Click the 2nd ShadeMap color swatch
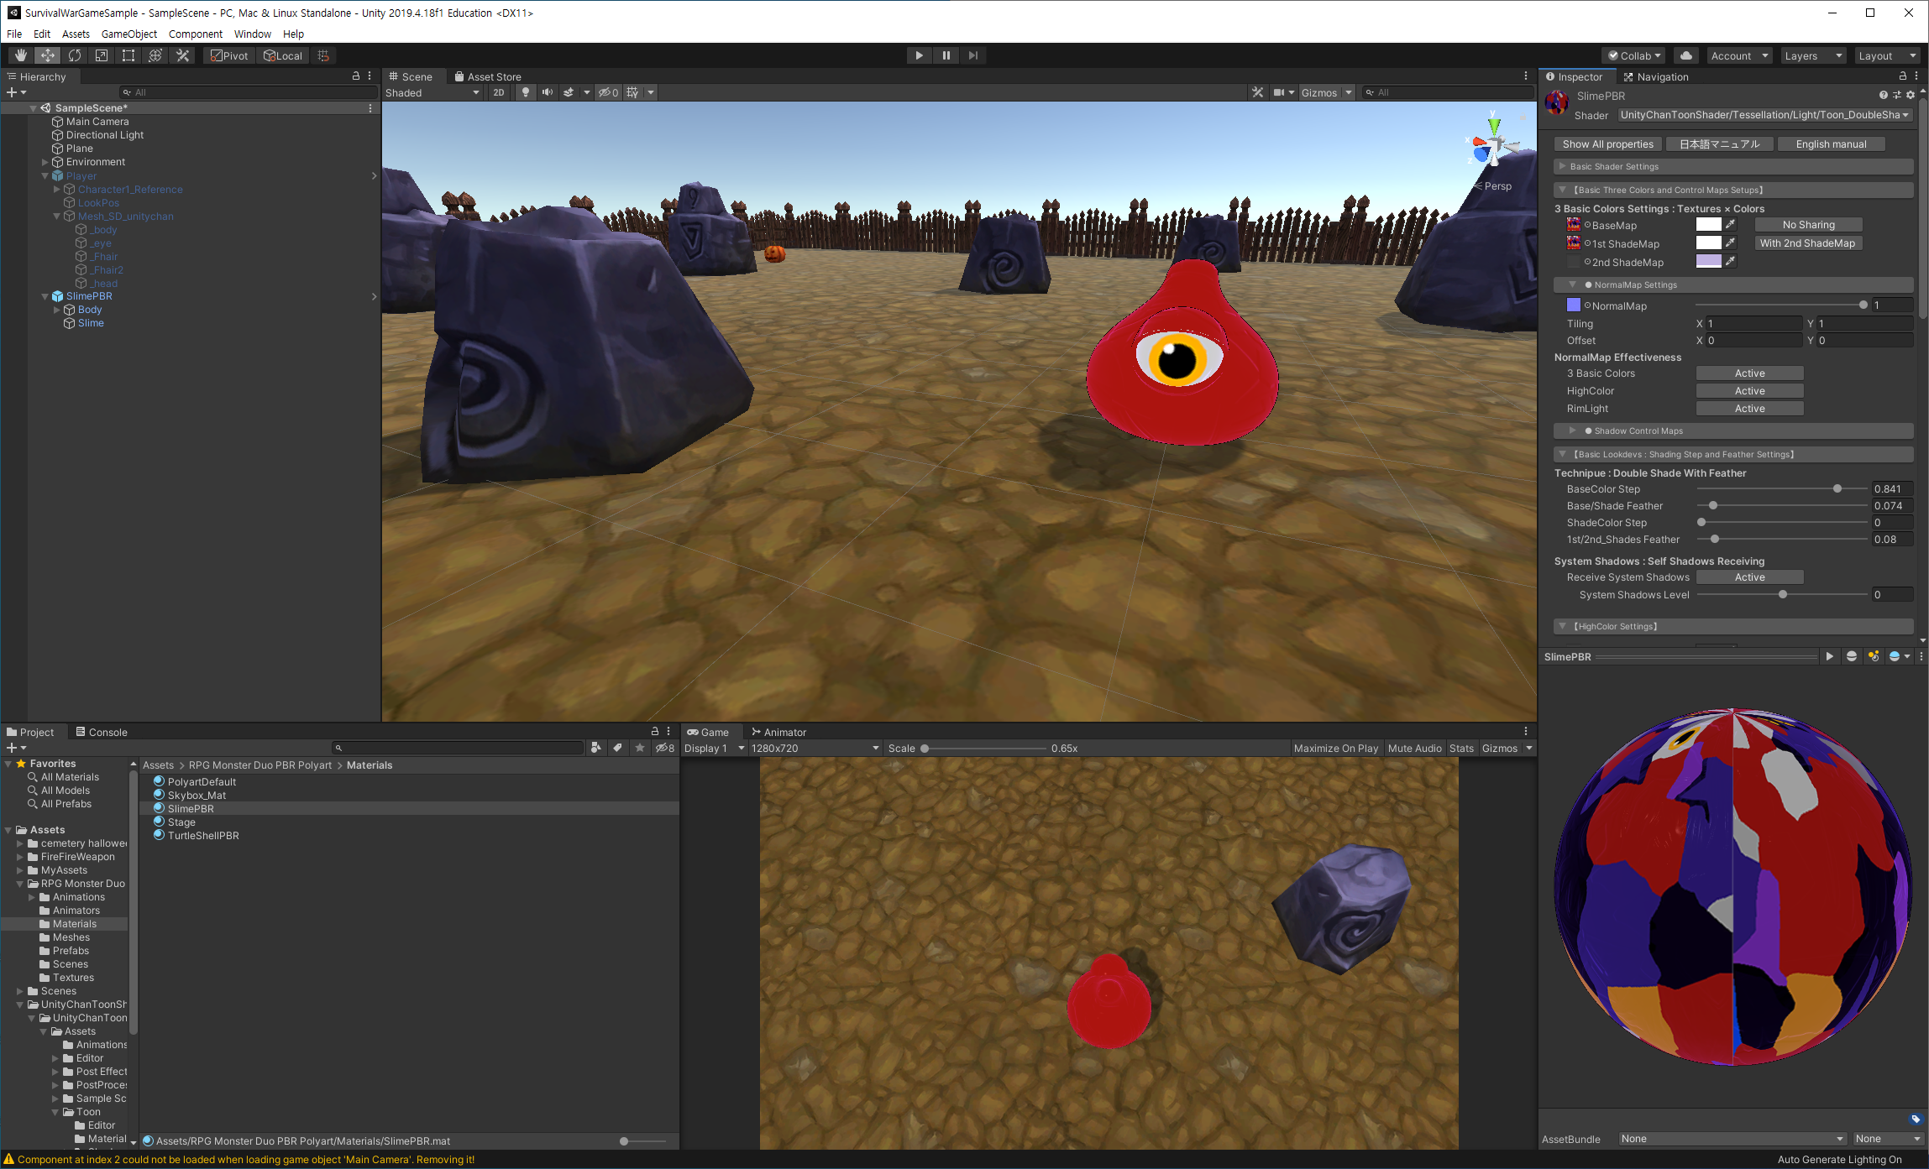 (1708, 261)
